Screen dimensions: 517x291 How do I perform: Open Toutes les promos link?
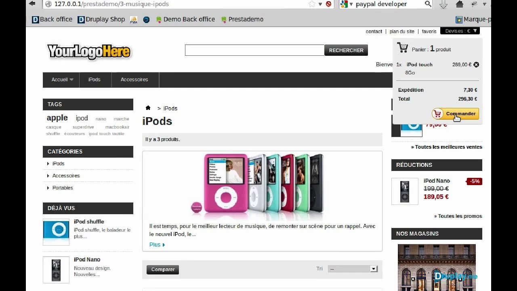458,216
